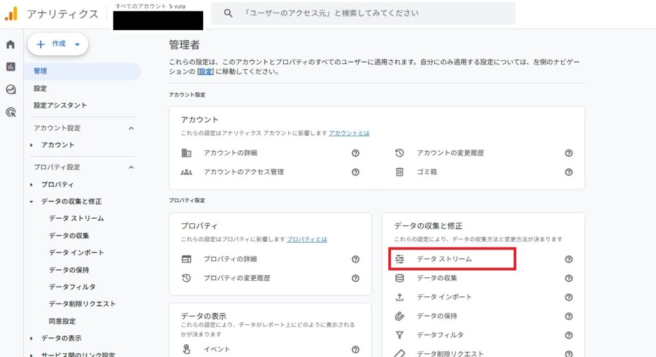Follow the プロパティとは link
The height and width of the screenshot is (357, 656).
point(307,239)
